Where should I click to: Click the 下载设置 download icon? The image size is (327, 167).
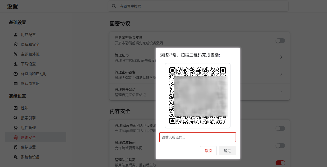point(16,64)
